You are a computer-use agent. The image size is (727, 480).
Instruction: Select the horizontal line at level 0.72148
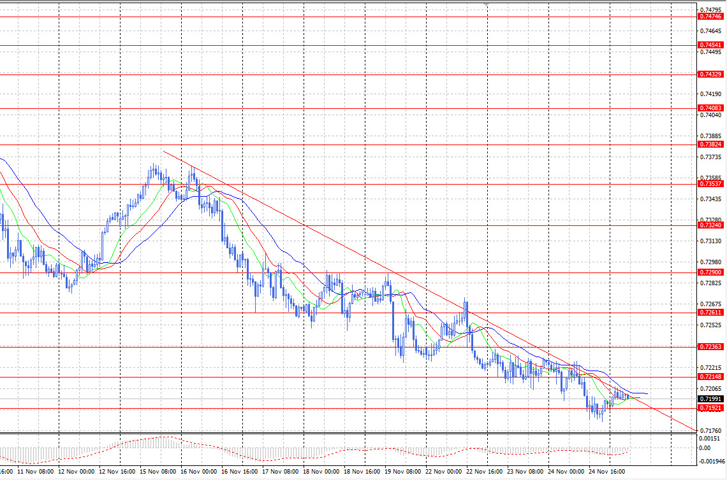348,377
